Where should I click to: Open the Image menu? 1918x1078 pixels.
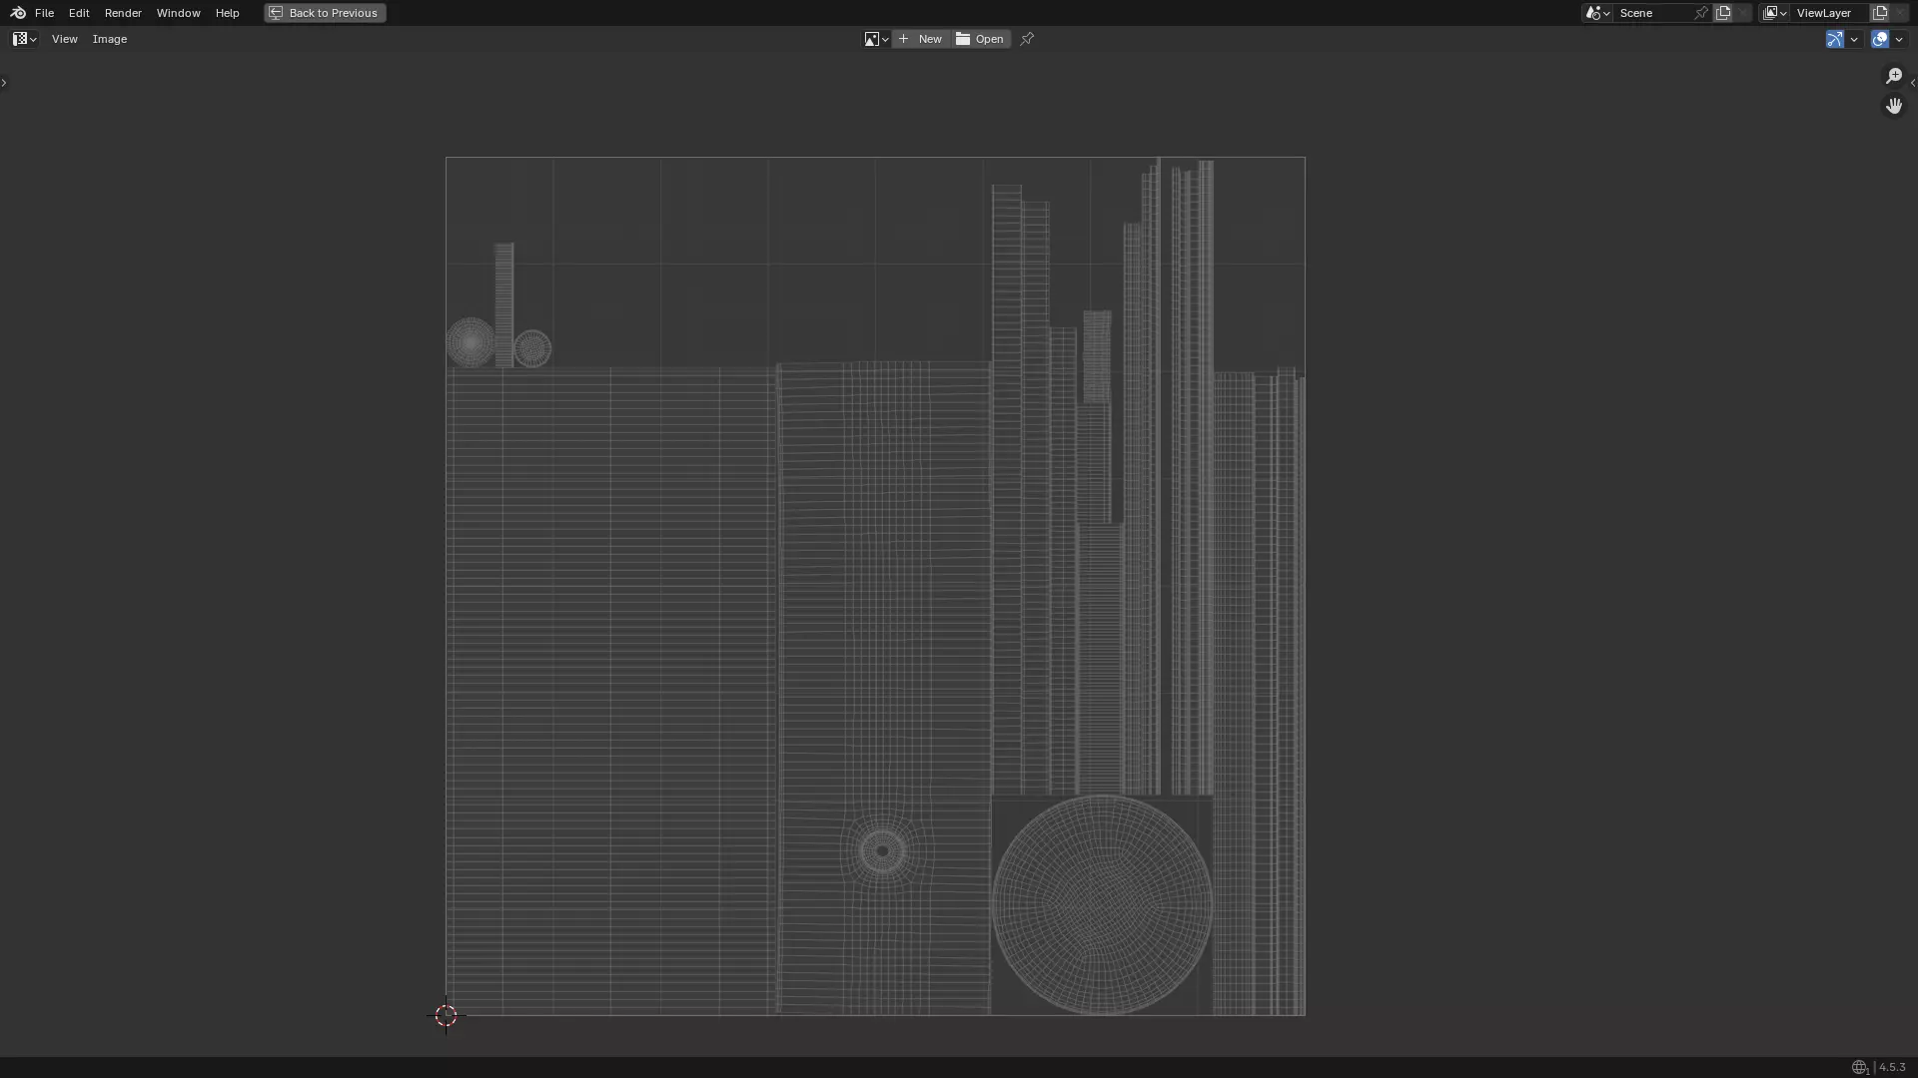[110, 39]
